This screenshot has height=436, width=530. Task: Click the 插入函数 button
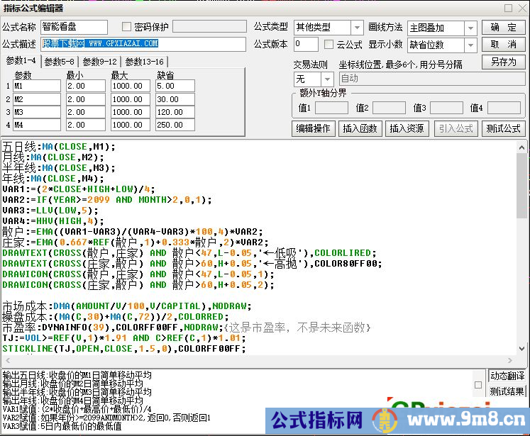click(360, 128)
